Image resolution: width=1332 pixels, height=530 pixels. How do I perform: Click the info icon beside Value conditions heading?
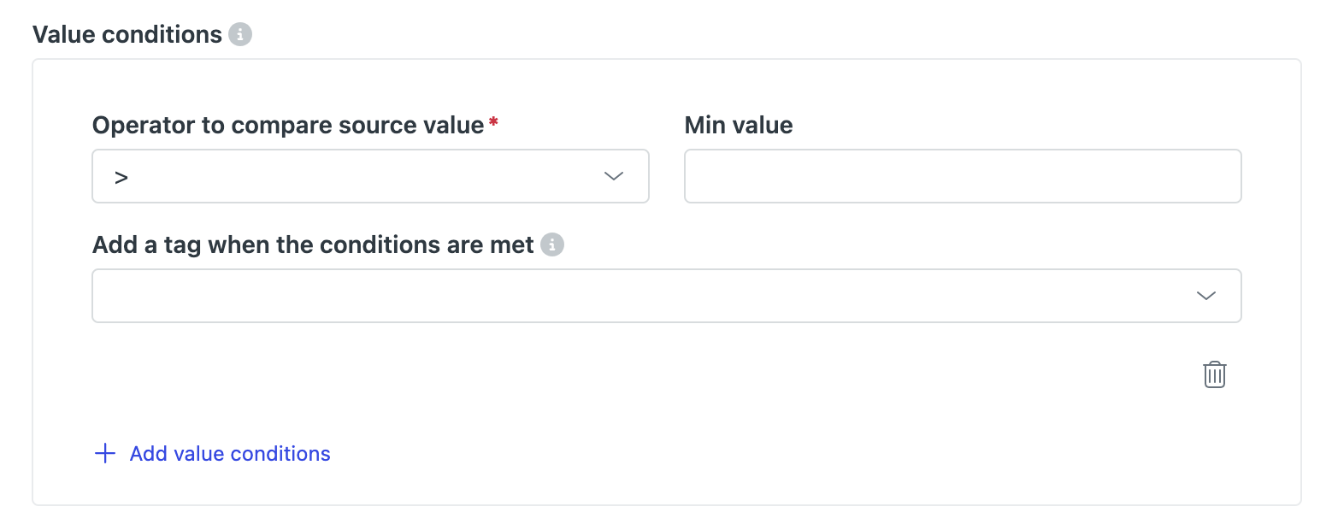pyautogui.click(x=240, y=35)
